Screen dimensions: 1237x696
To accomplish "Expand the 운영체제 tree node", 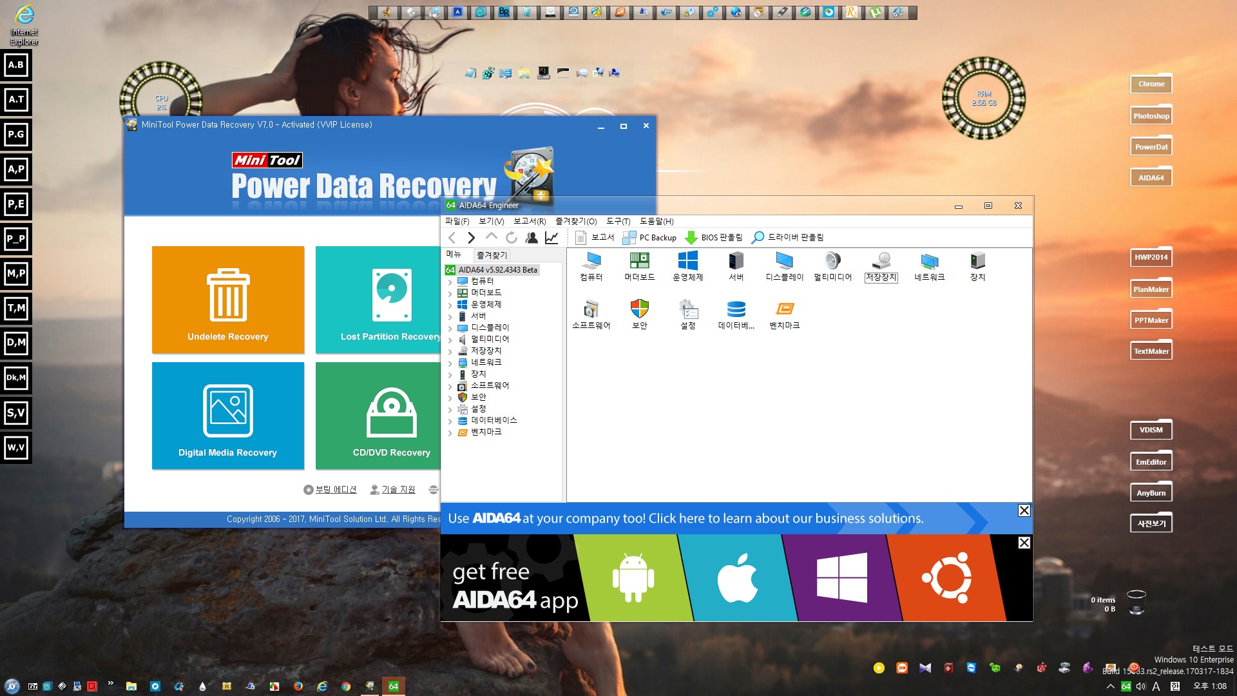I will pos(450,305).
